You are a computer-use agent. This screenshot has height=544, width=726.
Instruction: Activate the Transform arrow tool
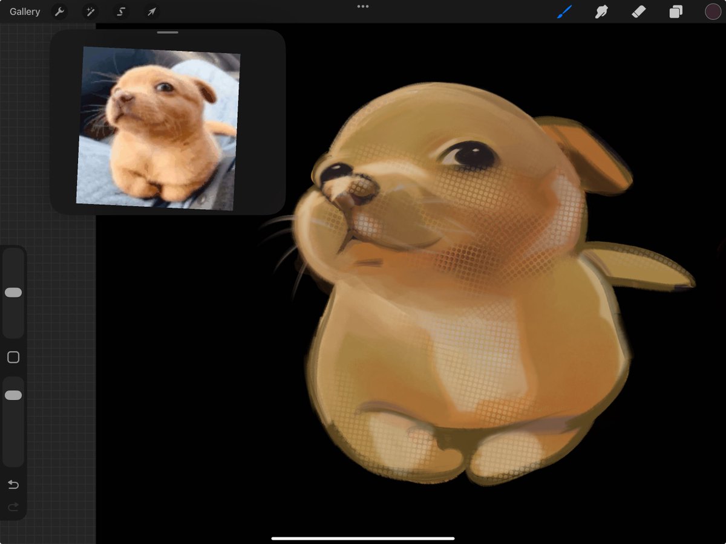[152, 11]
